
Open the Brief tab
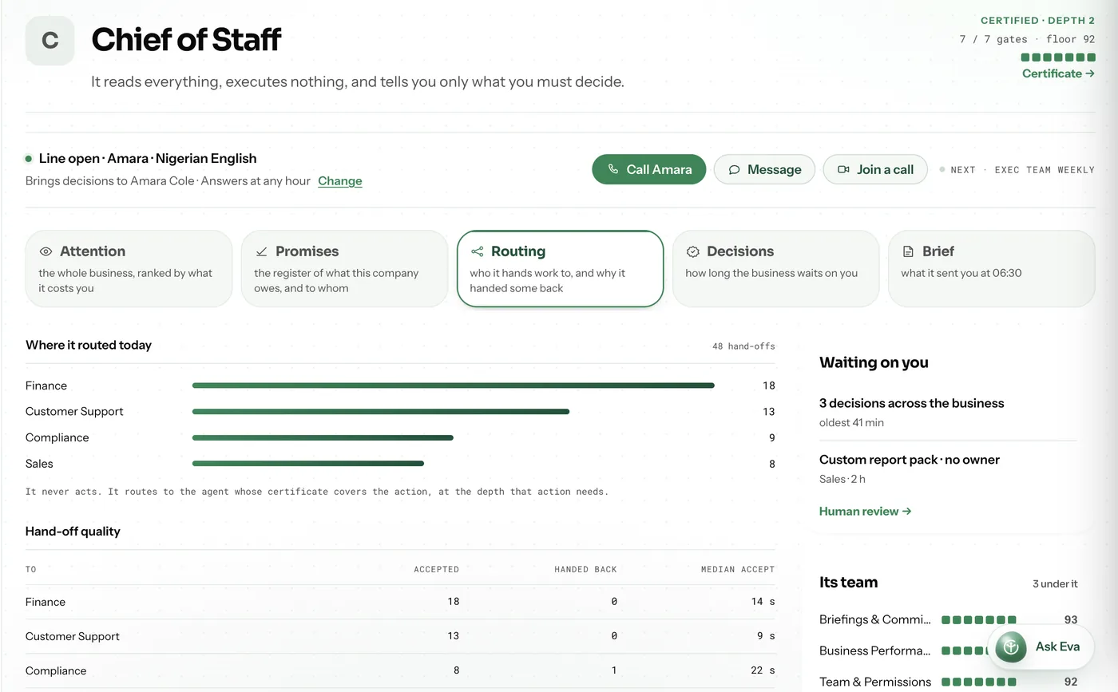tap(991, 269)
